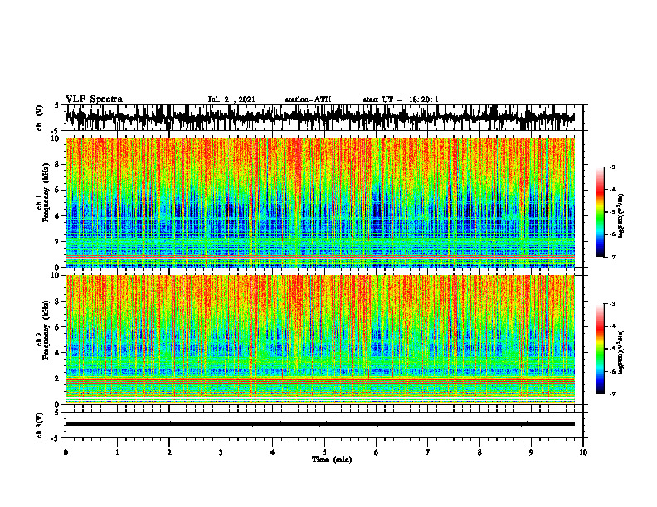Click the ch.1 frequency tick label "4"
This screenshot has height=507, width=657.
coord(58,216)
